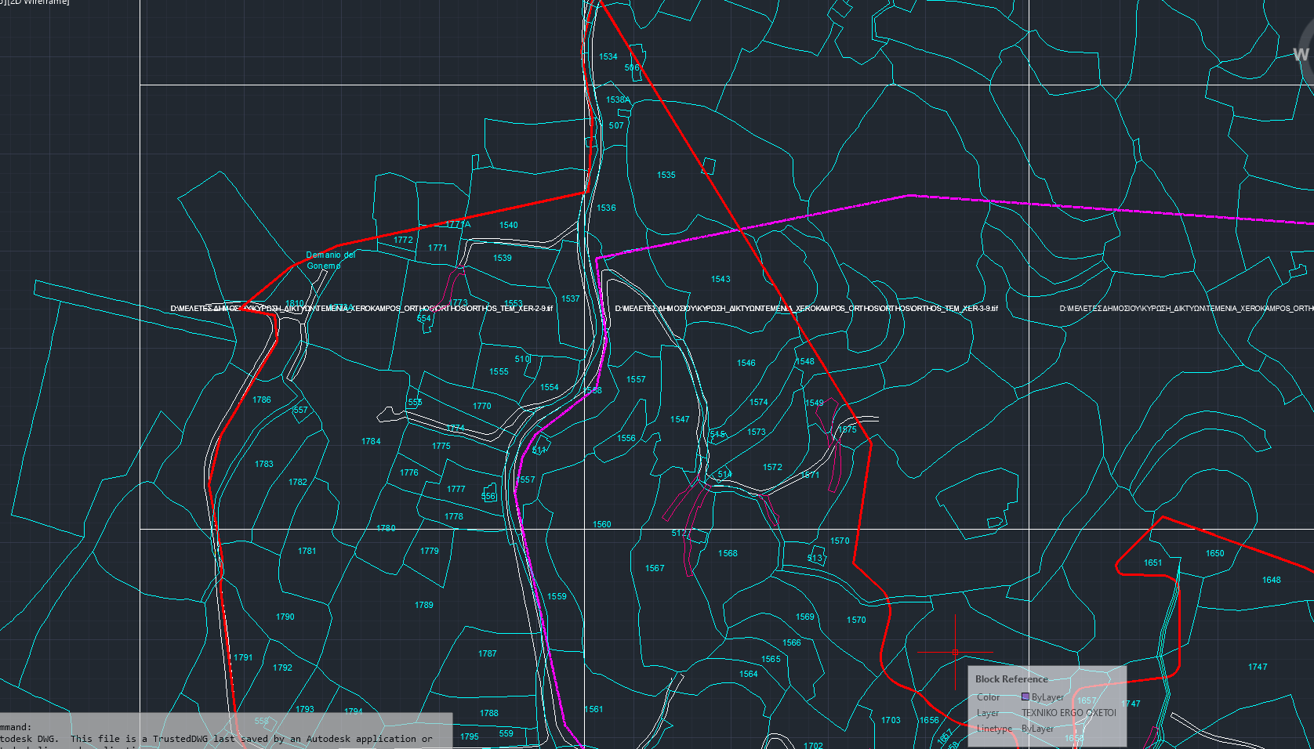Click the W face of the ViewCube
This screenshot has height=749, width=1314.
1301,54
